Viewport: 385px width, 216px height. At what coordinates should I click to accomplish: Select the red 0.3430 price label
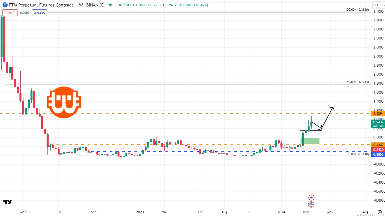378,149
